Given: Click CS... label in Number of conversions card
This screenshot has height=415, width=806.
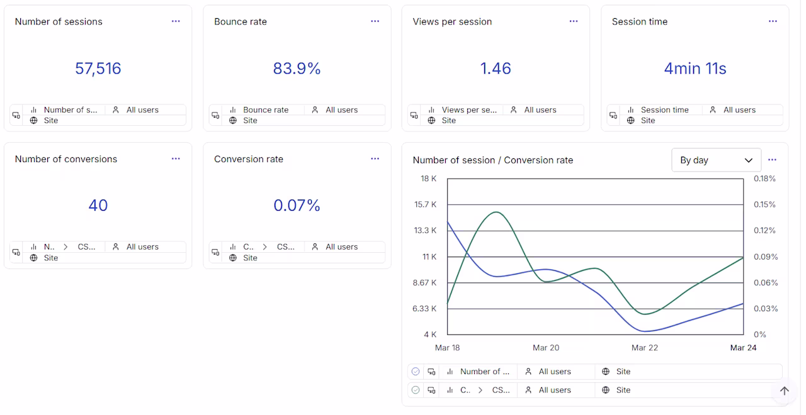Looking at the screenshot, I should tap(87, 247).
